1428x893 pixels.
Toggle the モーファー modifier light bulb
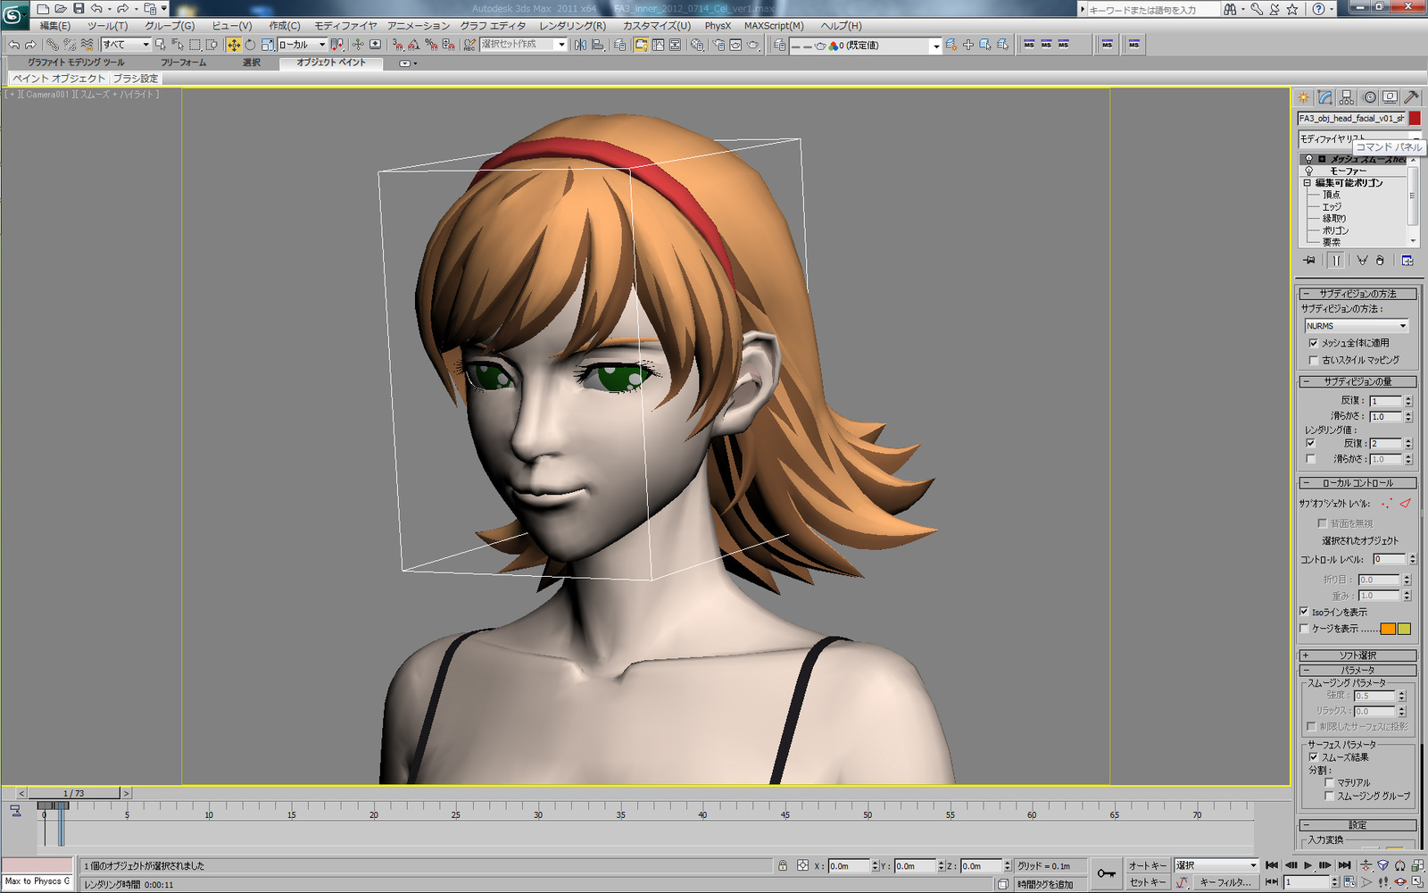(x=1308, y=171)
